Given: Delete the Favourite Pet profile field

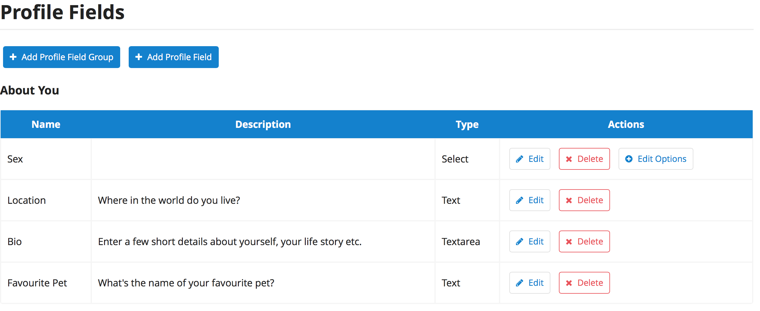Looking at the screenshot, I should (x=584, y=283).
